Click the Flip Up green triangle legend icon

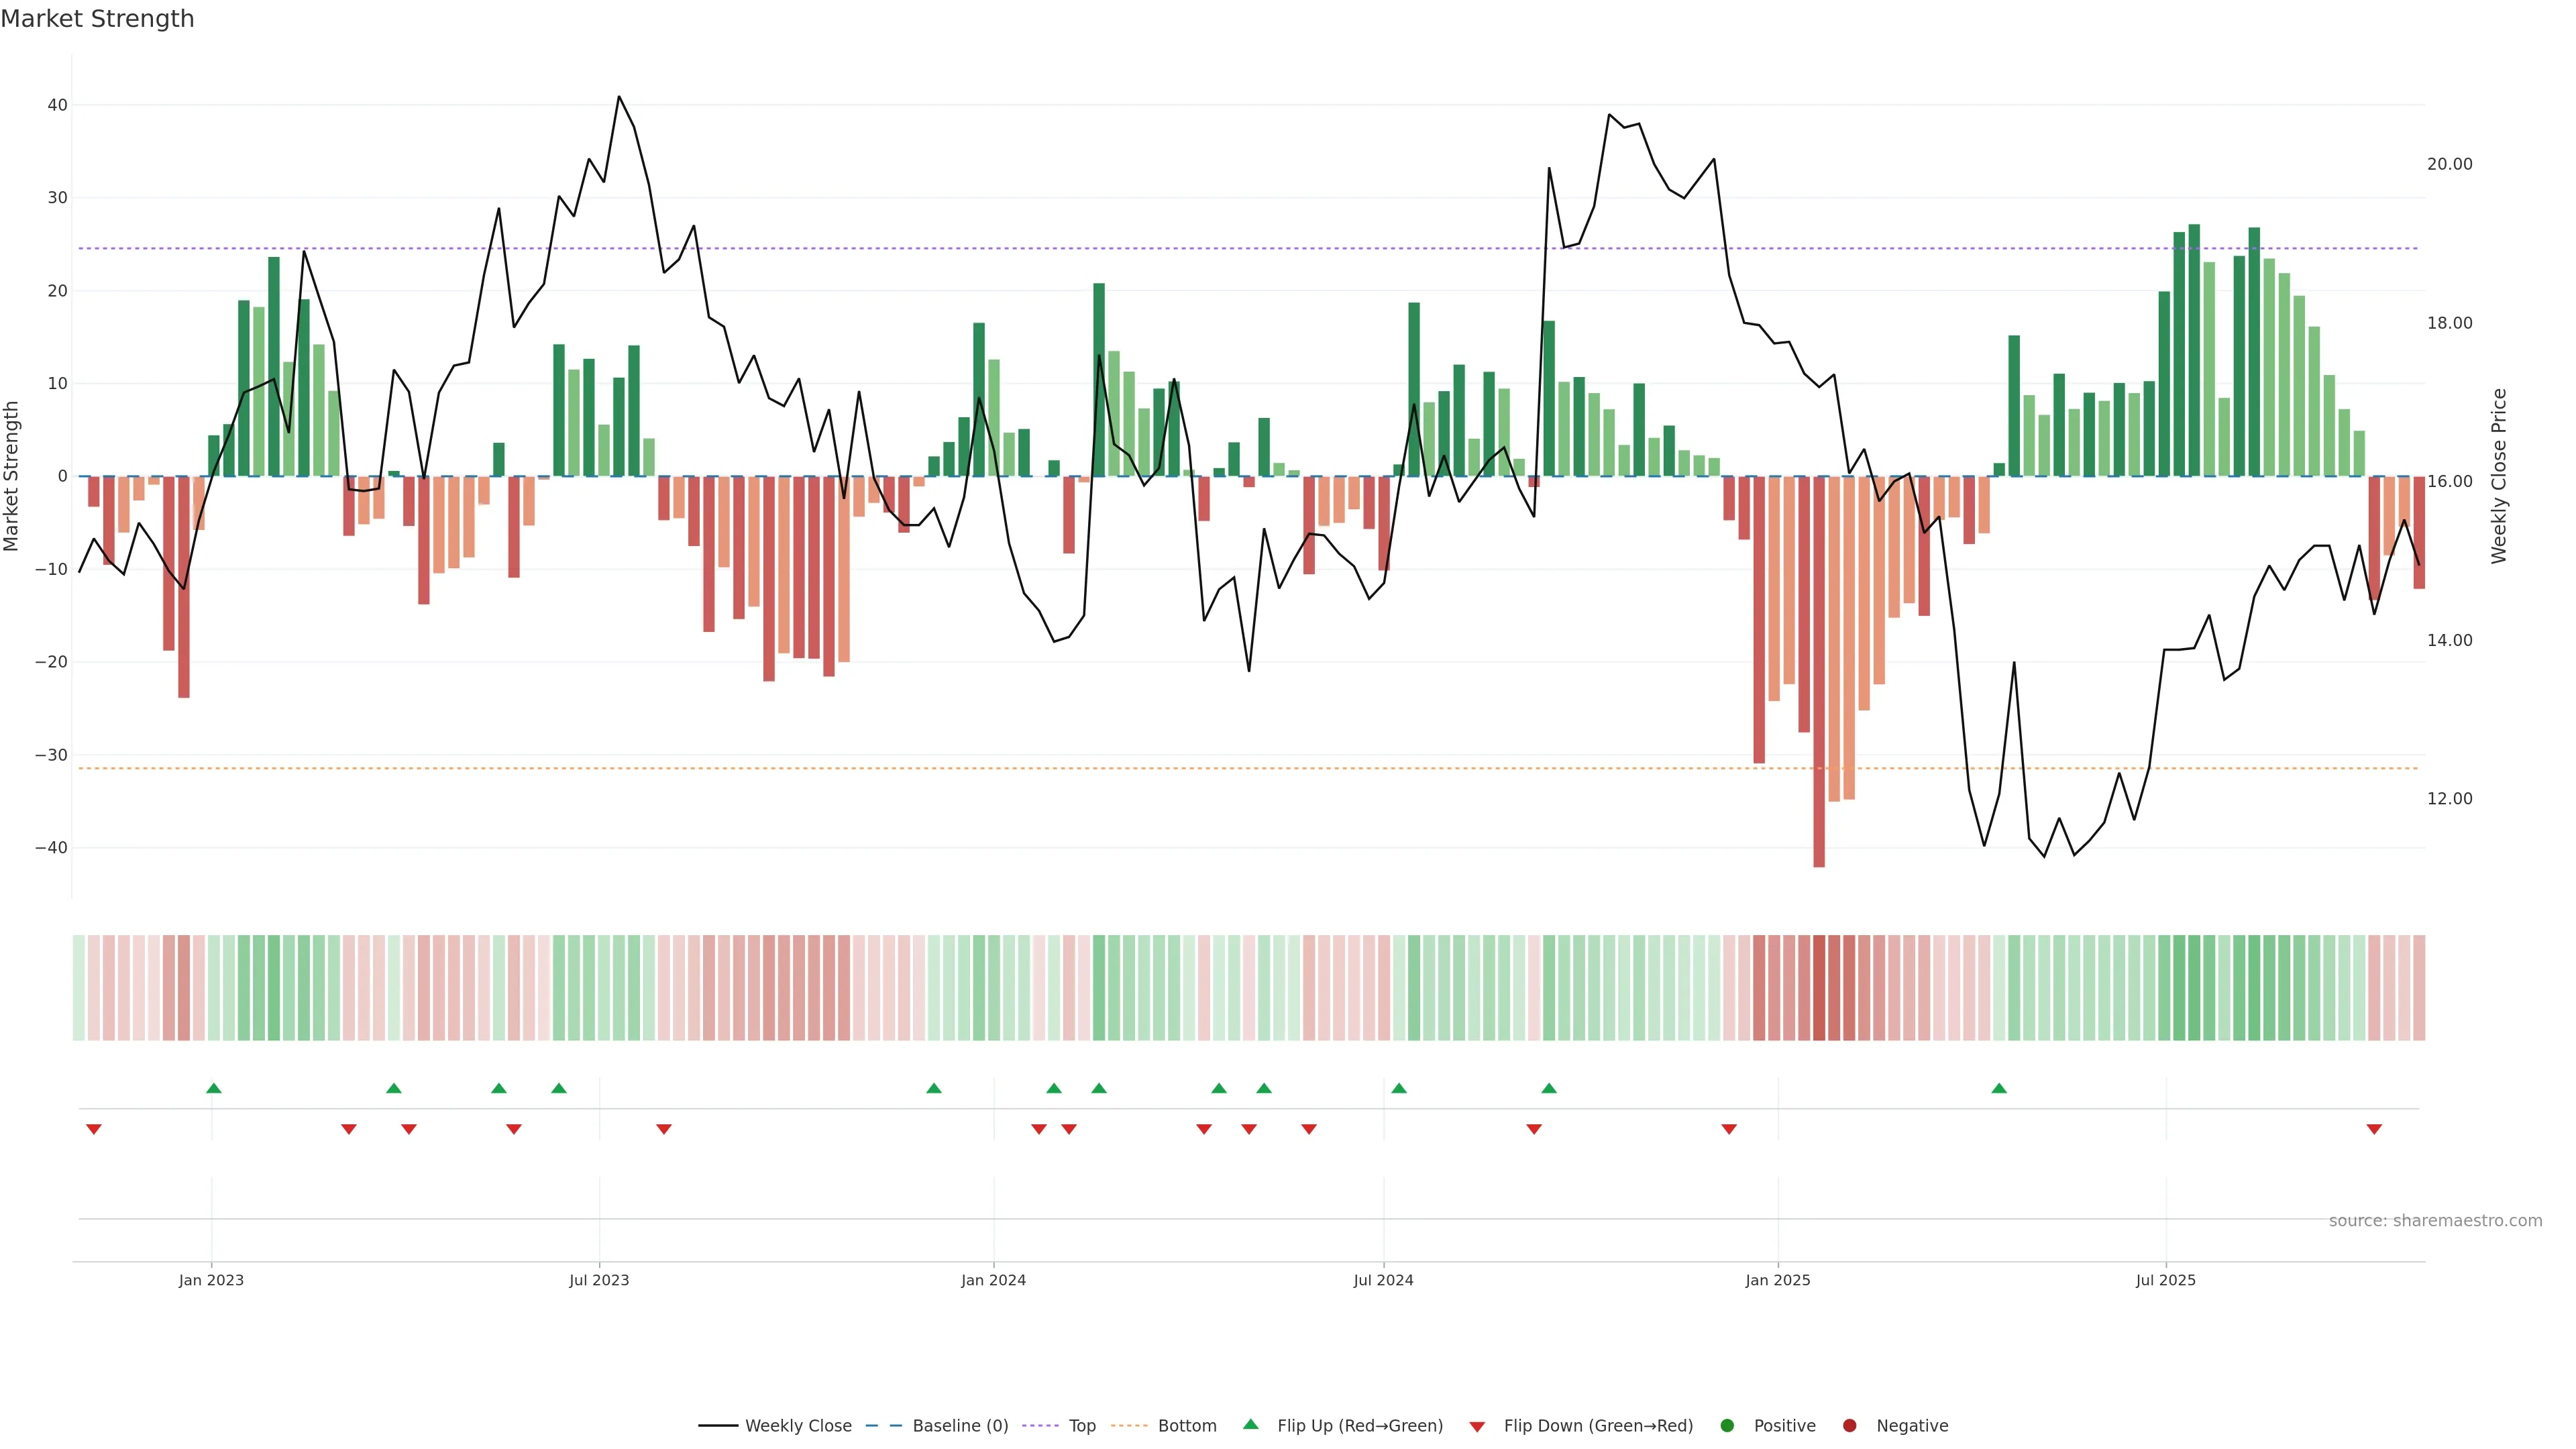[1250, 1424]
